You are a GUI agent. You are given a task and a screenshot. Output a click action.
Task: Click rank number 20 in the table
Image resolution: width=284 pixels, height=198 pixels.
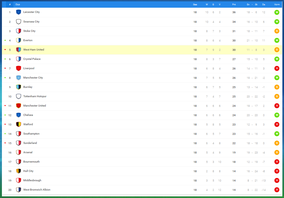click(10, 190)
